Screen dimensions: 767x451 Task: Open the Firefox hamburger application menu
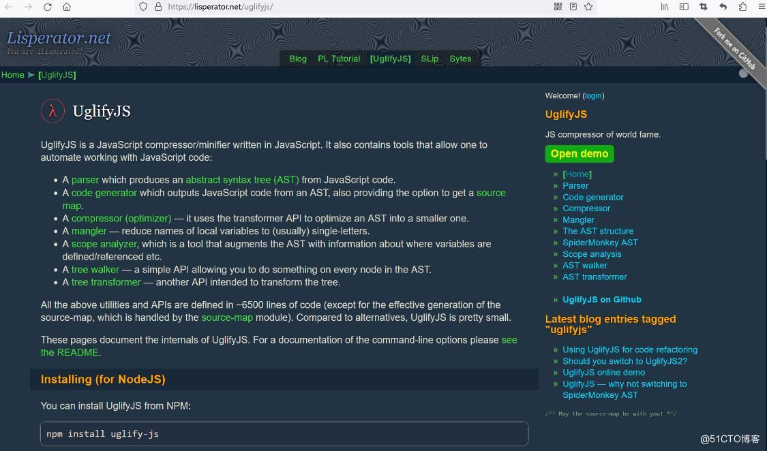click(x=761, y=7)
